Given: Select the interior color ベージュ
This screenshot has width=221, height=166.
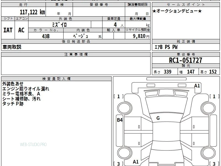Looking at the screenshot, I should coord(81,36).
